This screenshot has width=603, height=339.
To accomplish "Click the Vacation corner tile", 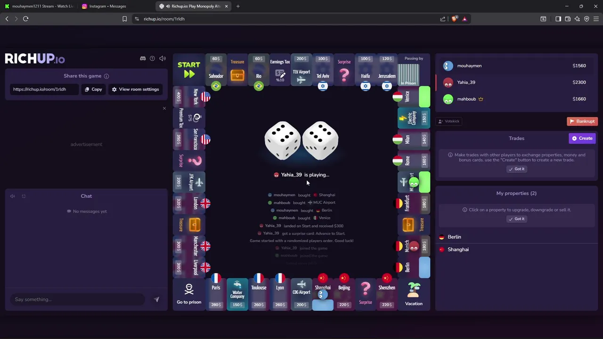I will (x=414, y=295).
